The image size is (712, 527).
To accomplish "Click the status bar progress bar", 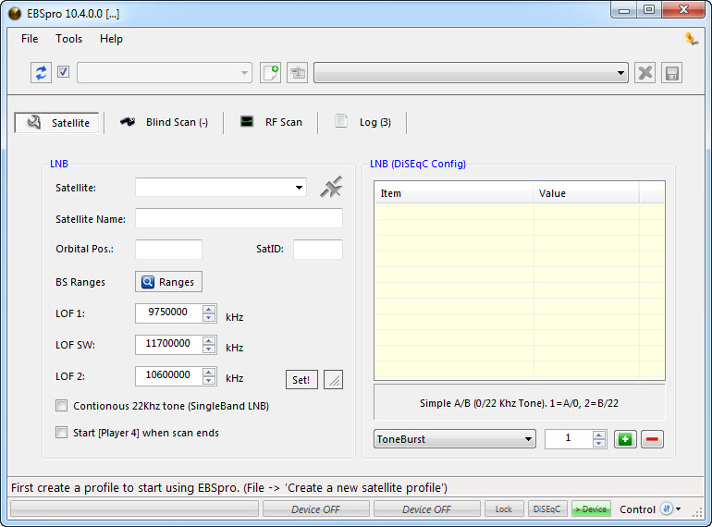I will point(134,509).
